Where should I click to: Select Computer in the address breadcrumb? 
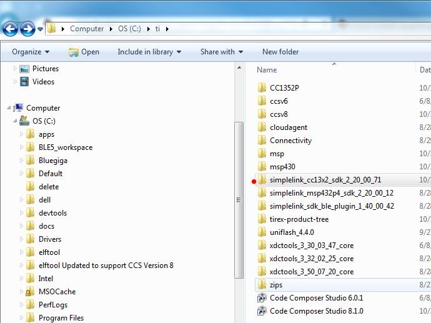87,29
